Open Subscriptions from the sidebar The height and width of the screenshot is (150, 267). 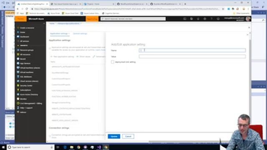[x=24, y=90]
